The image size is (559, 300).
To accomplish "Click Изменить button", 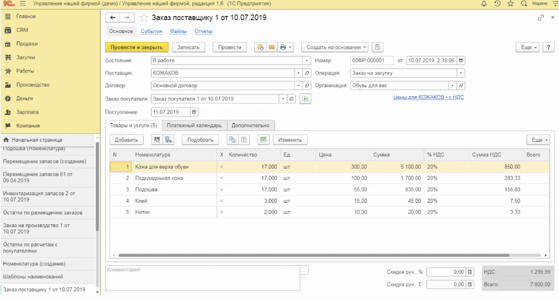I will click(x=290, y=140).
